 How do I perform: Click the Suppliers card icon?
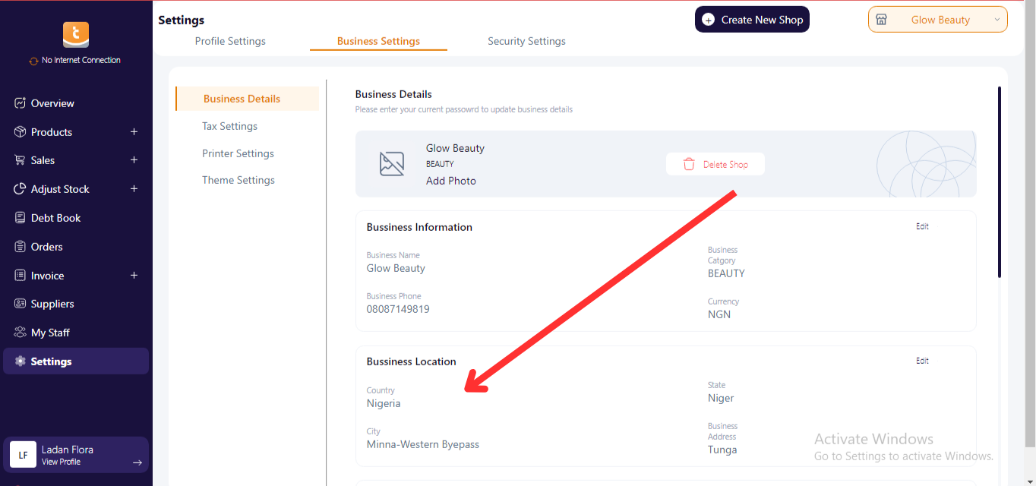point(21,304)
